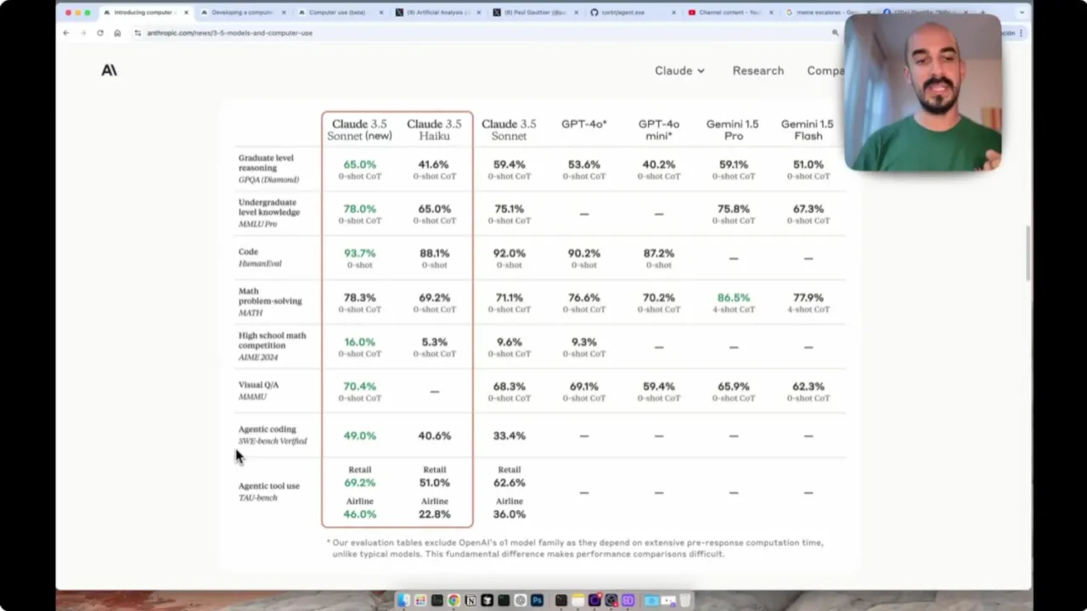Image resolution: width=1087 pixels, height=611 pixels.
Task: Click the magnifier icon in address bar
Action: point(835,32)
